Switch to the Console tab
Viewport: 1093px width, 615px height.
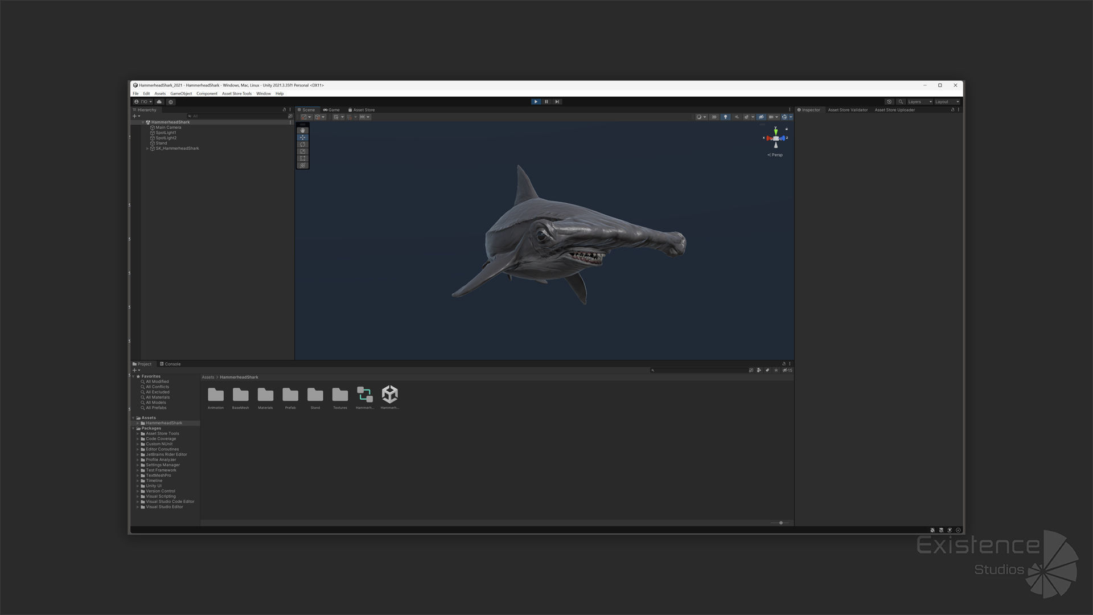[x=170, y=364]
